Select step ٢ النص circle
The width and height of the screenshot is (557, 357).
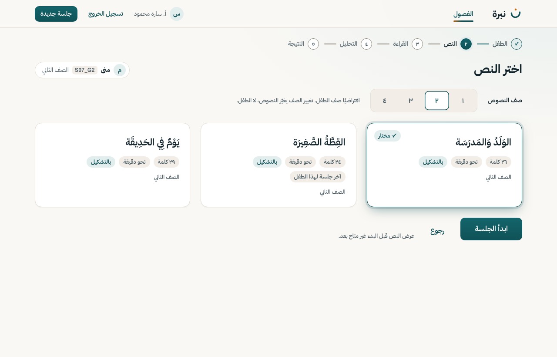[x=466, y=44]
